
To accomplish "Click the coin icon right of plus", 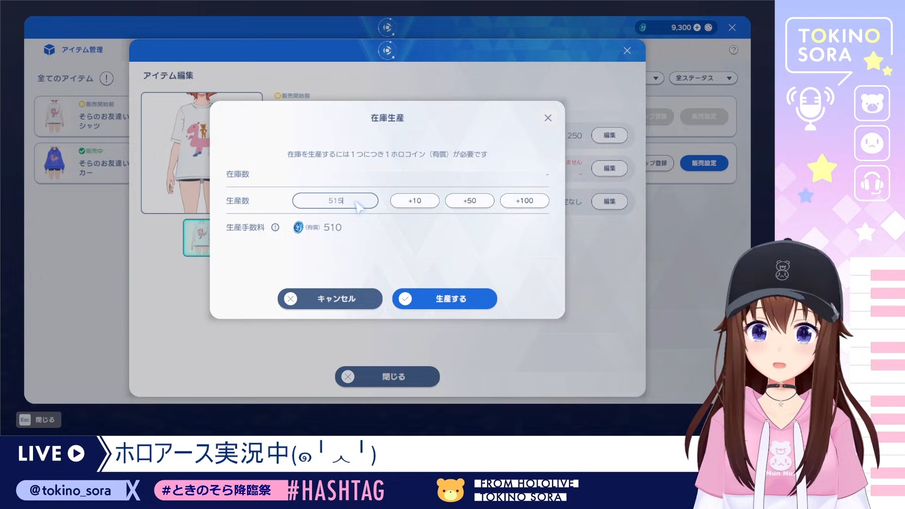I will (x=708, y=27).
